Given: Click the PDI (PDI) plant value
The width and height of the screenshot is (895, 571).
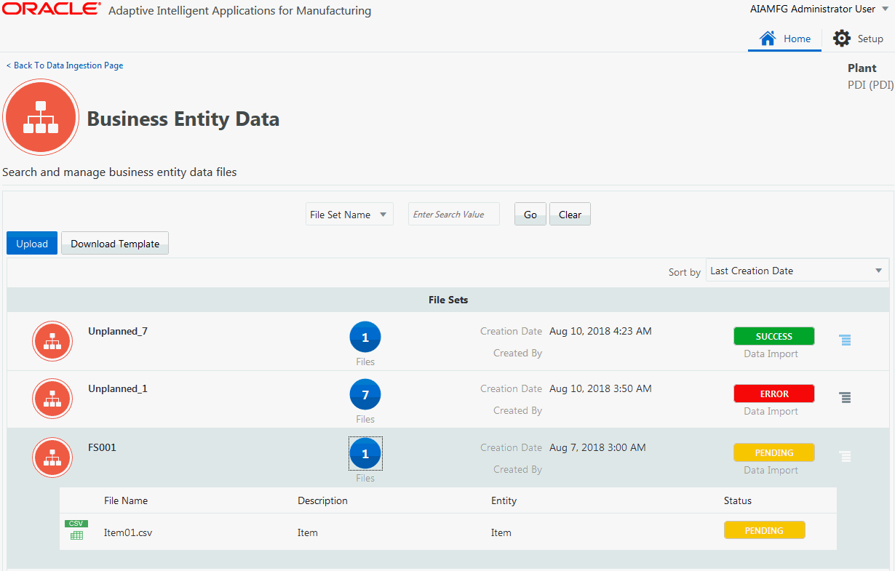Looking at the screenshot, I should [x=870, y=84].
